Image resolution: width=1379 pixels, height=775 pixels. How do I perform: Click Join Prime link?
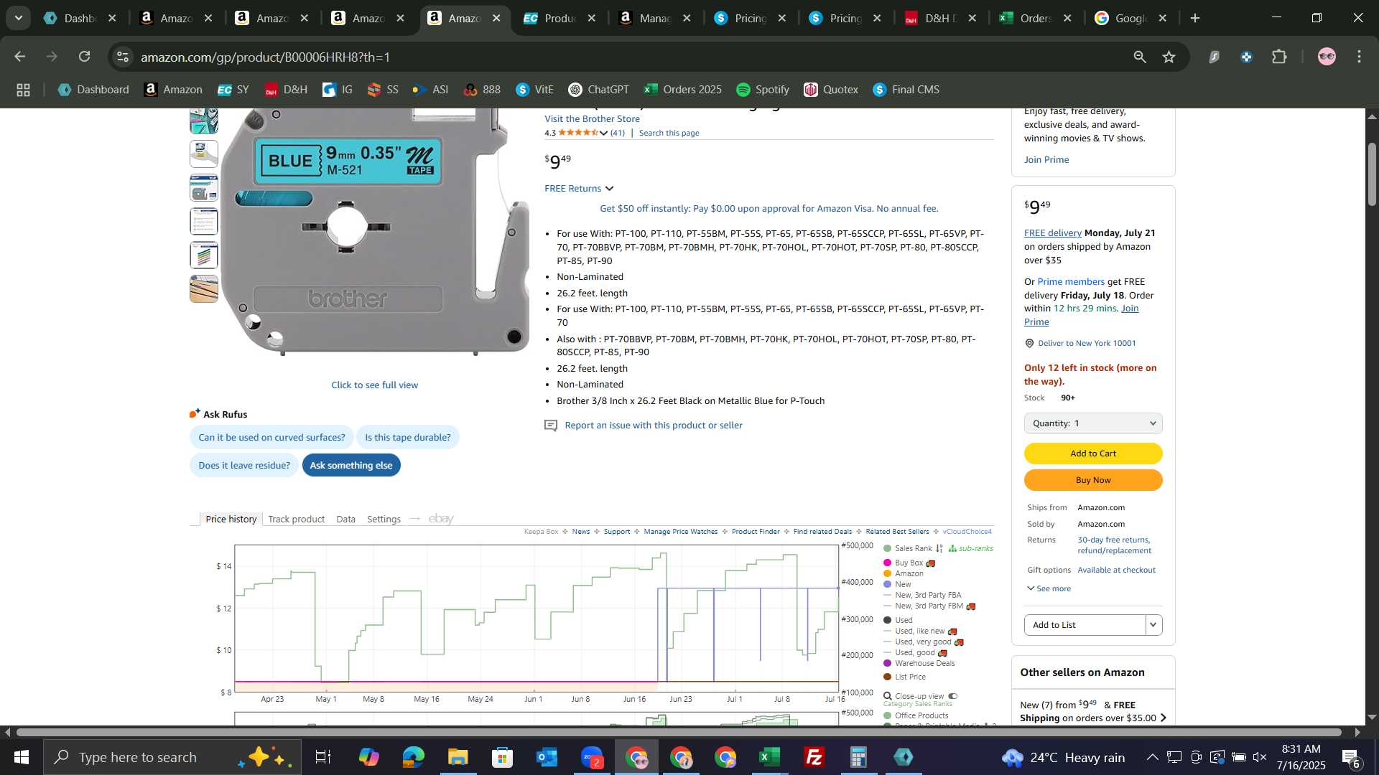click(1046, 159)
